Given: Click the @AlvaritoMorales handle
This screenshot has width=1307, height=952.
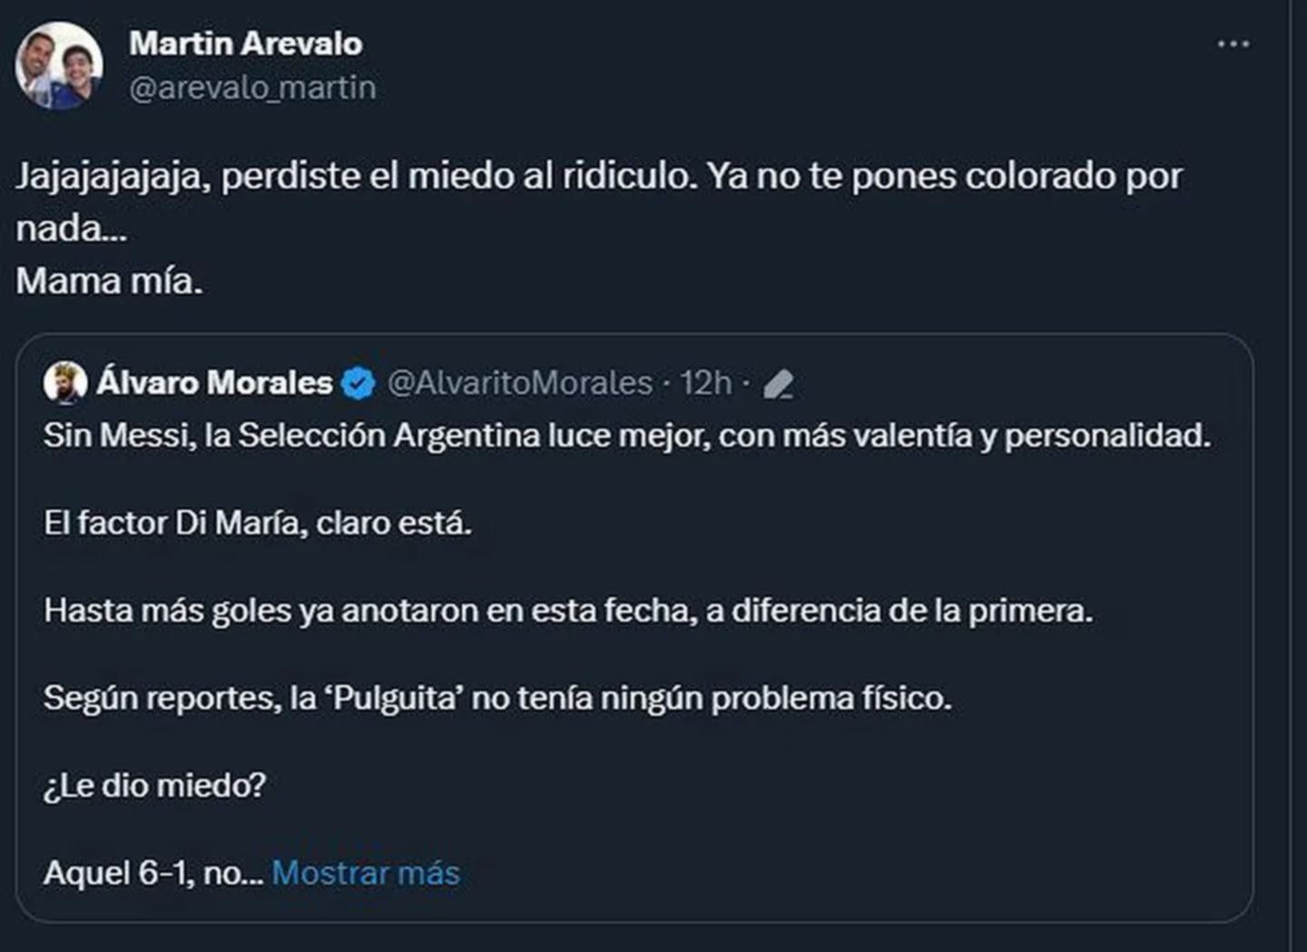Looking at the screenshot, I should coord(520,383).
